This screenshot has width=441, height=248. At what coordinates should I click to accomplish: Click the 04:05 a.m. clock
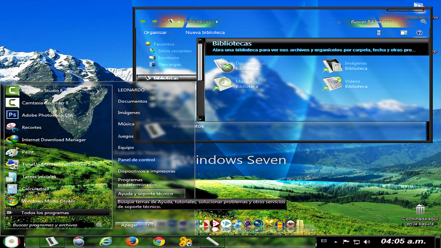pos(403,241)
